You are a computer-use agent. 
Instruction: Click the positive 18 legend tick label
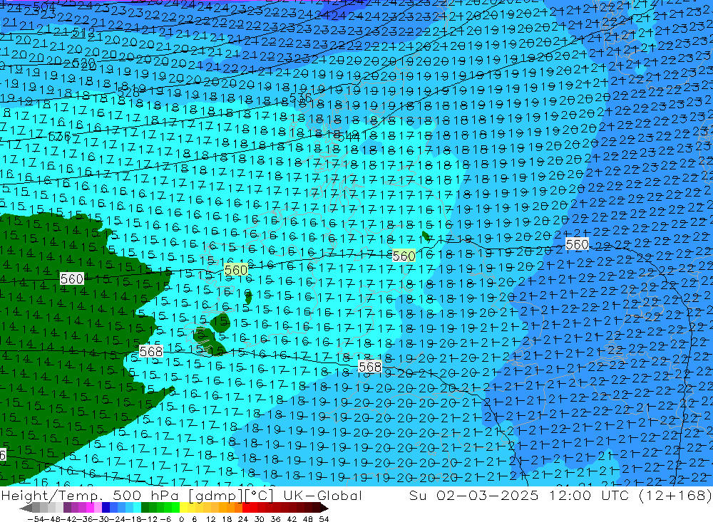pos(227,519)
